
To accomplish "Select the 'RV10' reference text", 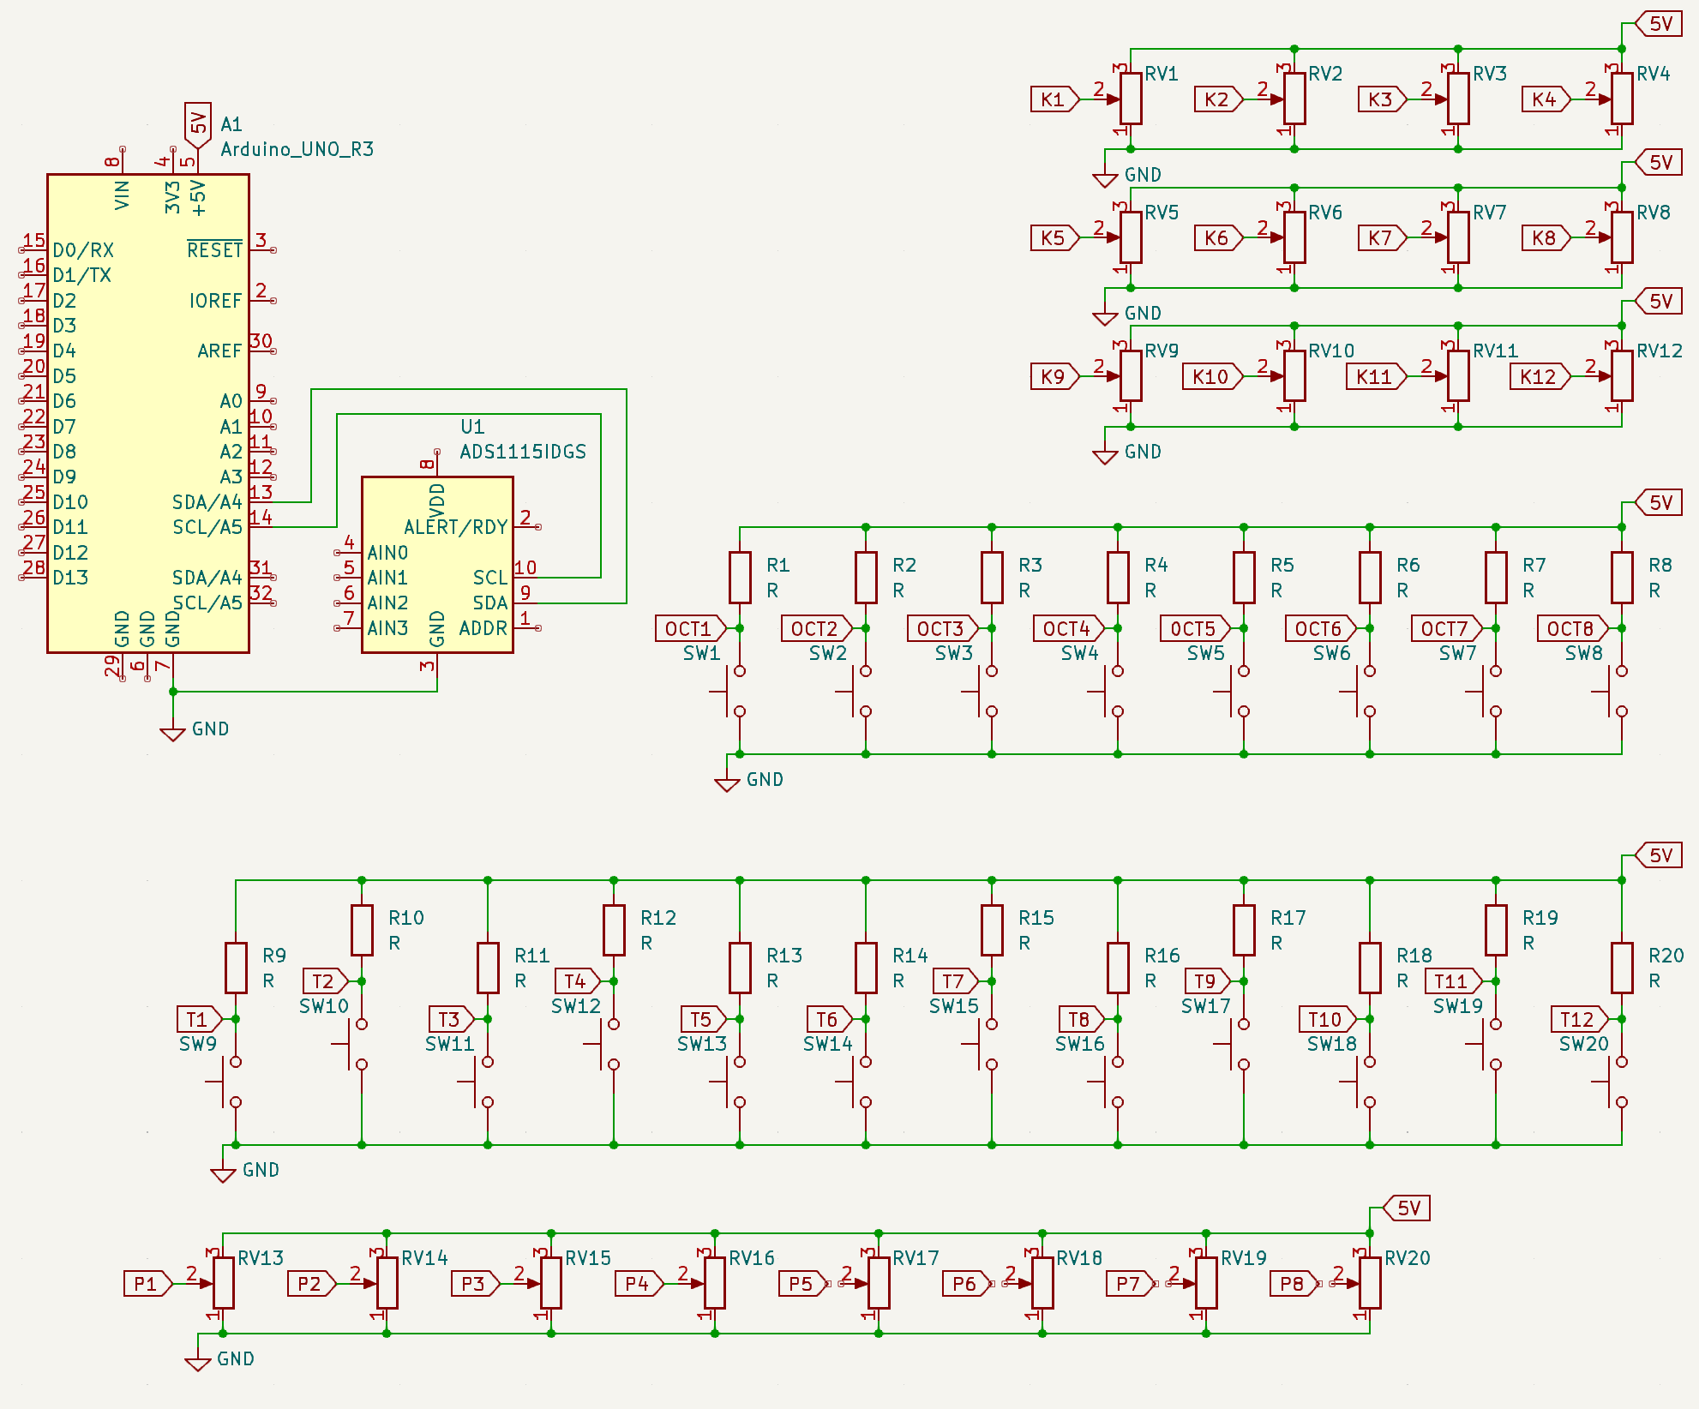I will (x=1331, y=351).
